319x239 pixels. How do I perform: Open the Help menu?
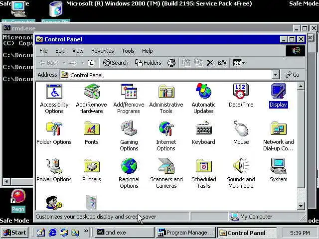click(x=148, y=51)
